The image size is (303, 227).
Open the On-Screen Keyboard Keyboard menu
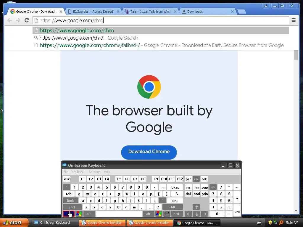pos(78,172)
